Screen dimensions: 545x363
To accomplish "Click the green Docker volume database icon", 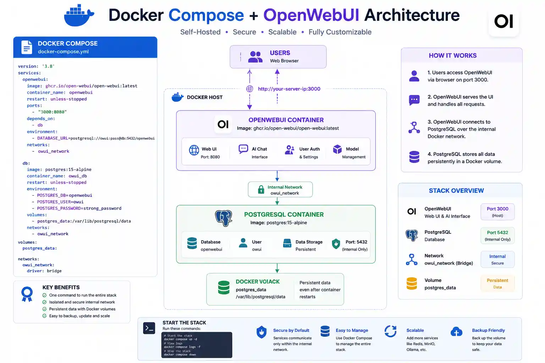I will [x=224, y=287].
